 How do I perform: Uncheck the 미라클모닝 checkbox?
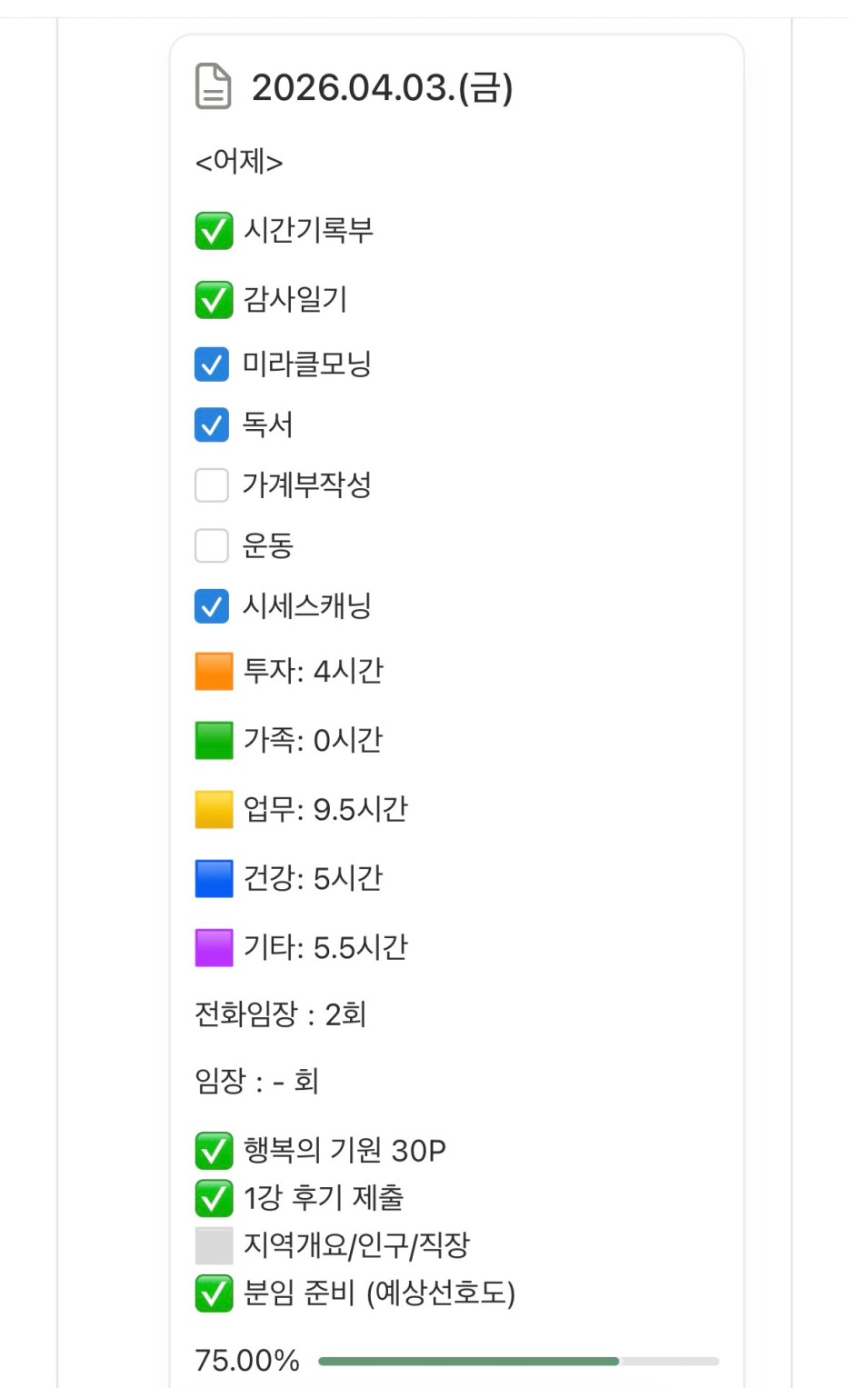point(212,364)
